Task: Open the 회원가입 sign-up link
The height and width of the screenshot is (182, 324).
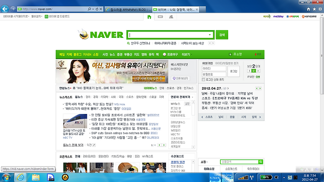Action: [x=207, y=63]
